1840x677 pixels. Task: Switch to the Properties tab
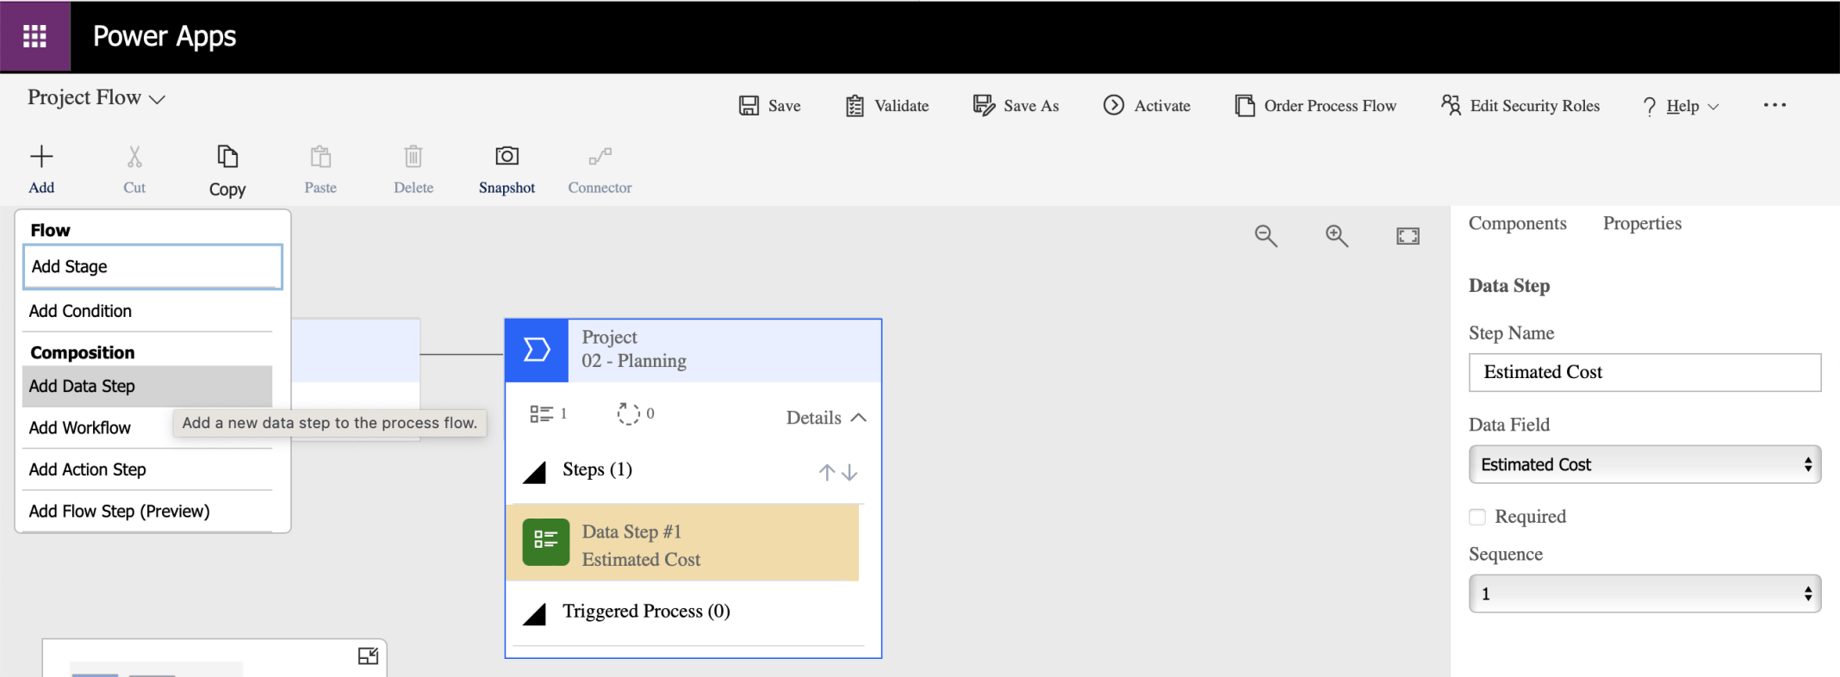1642,224
